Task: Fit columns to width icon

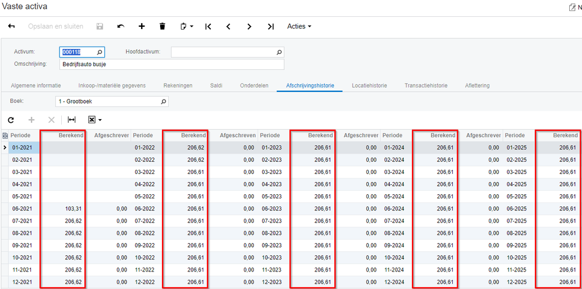Action: coord(72,120)
